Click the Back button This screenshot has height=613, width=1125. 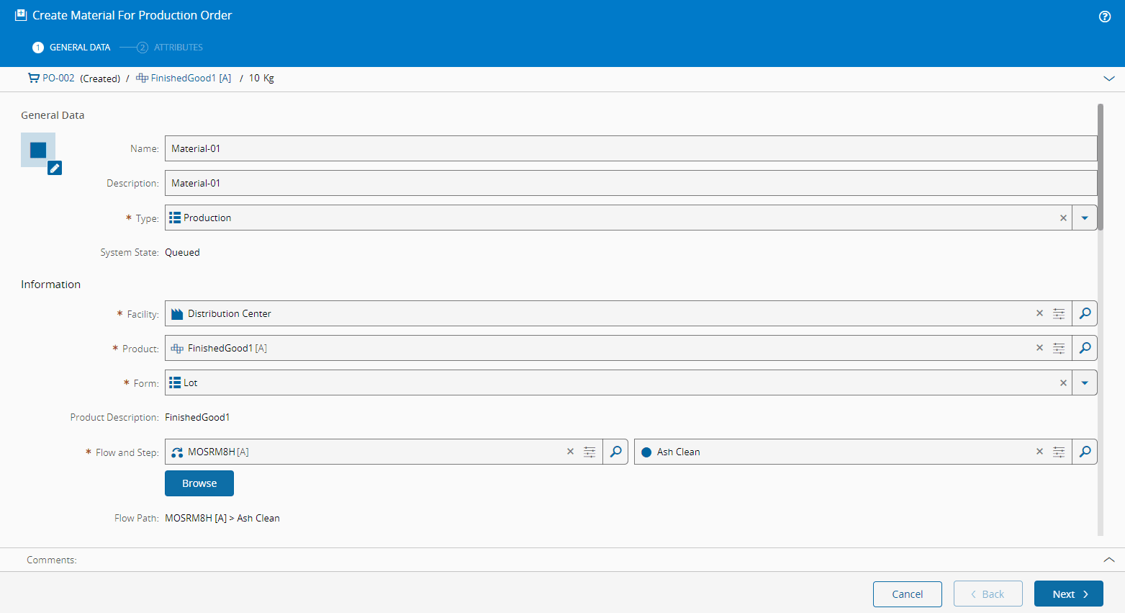point(988,594)
